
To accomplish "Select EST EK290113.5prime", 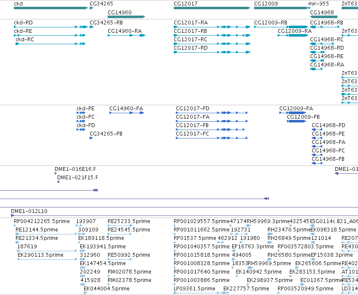I will point(40,255).
